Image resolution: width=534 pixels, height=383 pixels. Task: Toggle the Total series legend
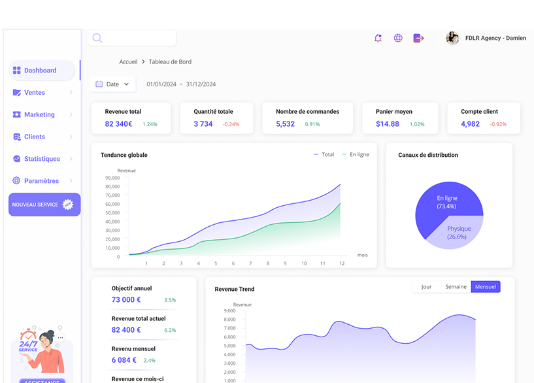(324, 154)
